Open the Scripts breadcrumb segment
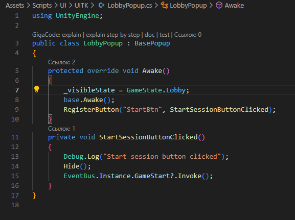Viewport: 295px width, 220px height. [42, 6]
